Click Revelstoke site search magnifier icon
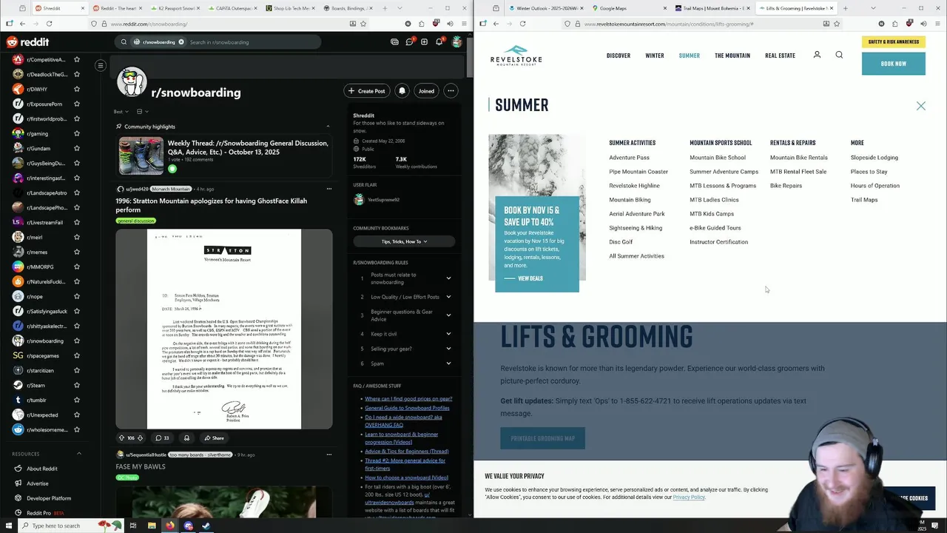The image size is (947, 533). 839,55
